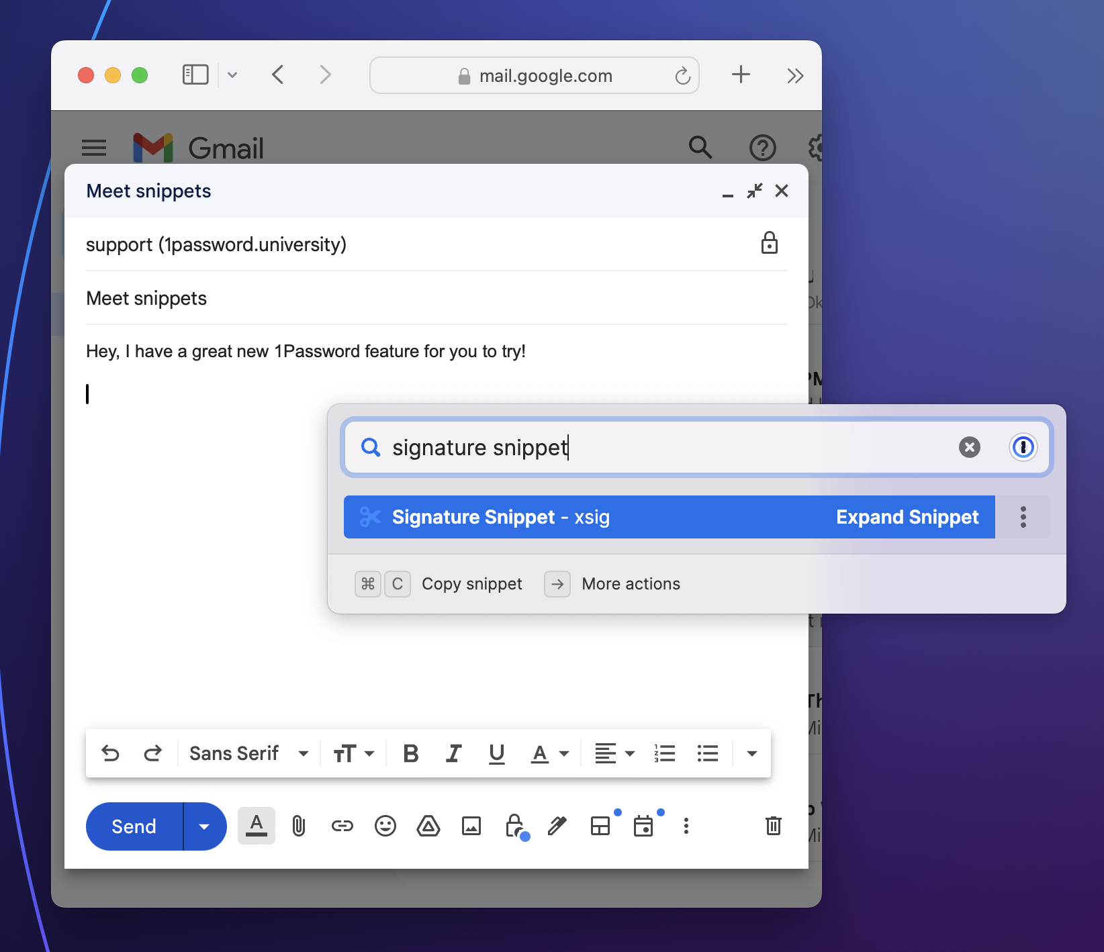
Task: Choose a layout with the layout icon
Action: coord(600,826)
